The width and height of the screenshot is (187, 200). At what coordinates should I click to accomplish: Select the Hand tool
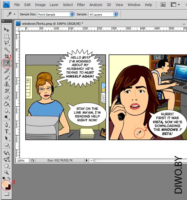pos(6,166)
